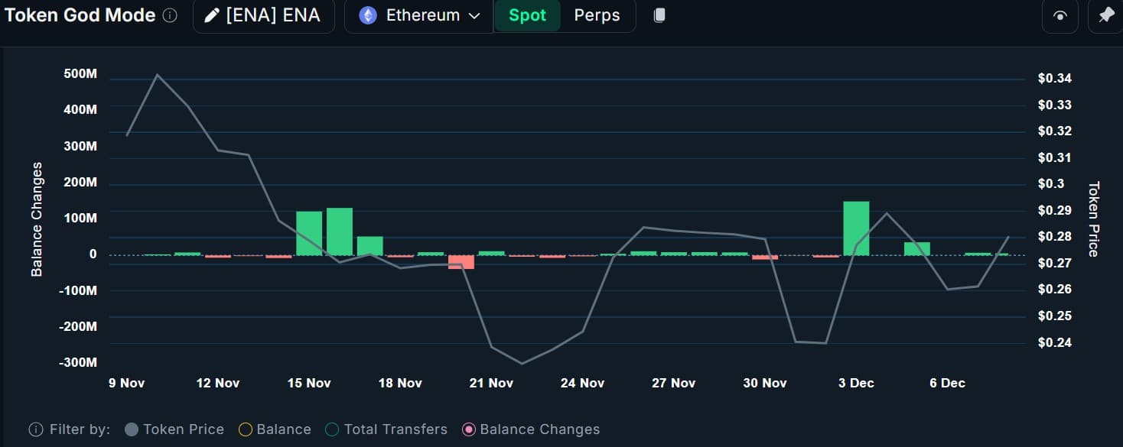Click the info icon beside Token God Mode
The height and width of the screenshot is (447, 1123).
coord(171,16)
